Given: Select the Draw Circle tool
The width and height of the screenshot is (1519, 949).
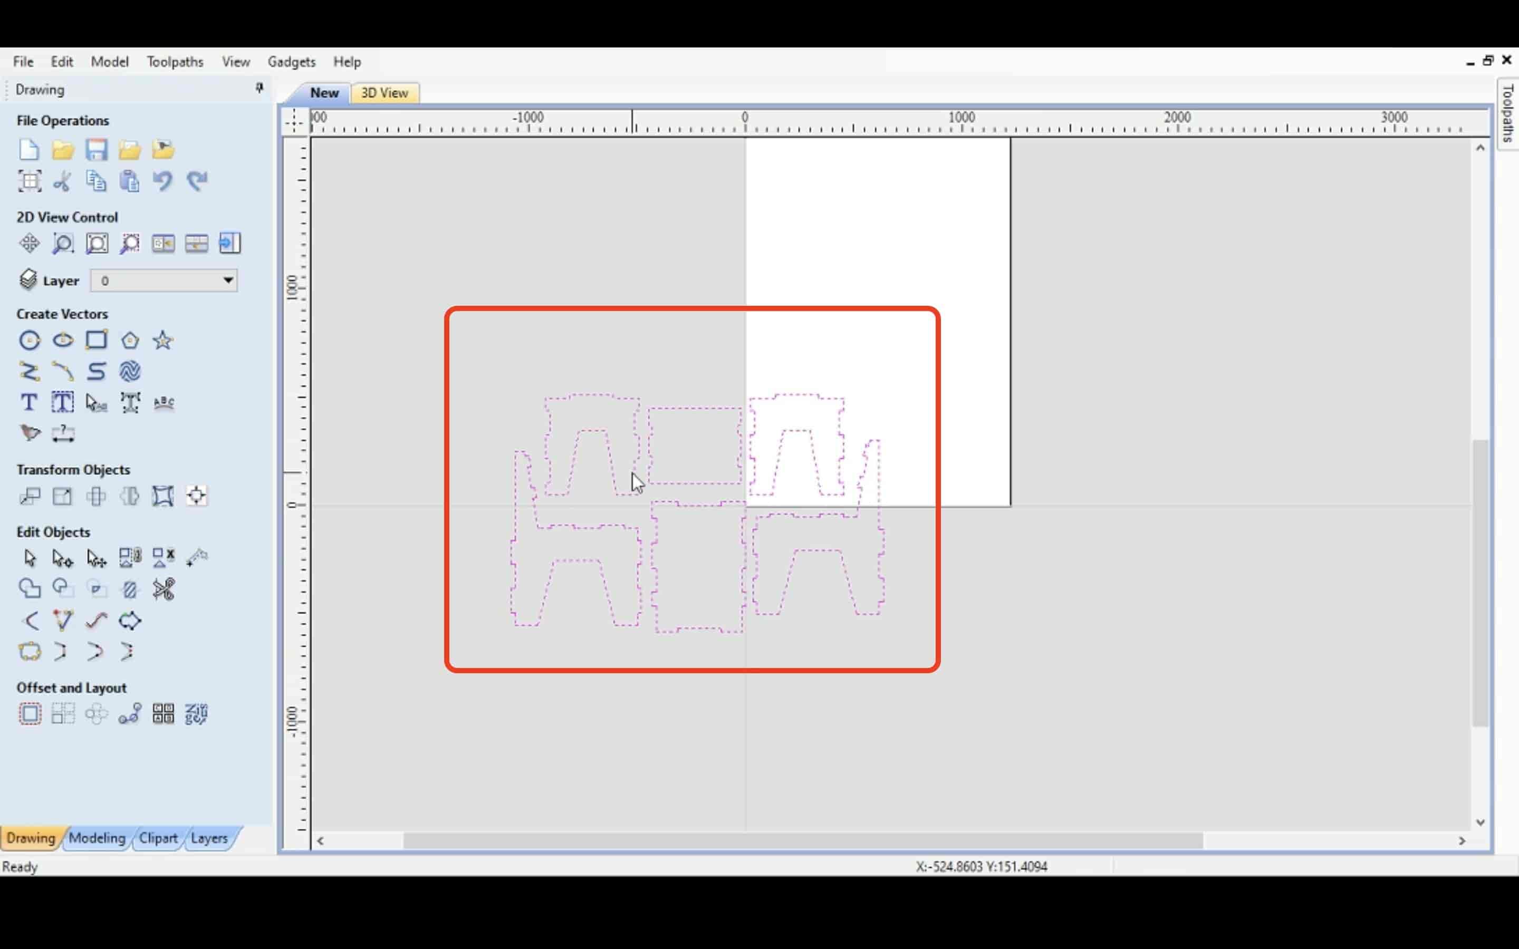Looking at the screenshot, I should pos(30,339).
